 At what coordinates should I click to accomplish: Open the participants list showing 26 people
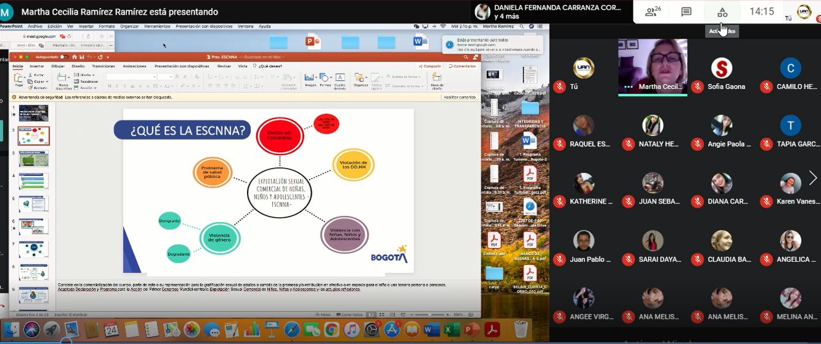pyautogui.click(x=652, y=12)
